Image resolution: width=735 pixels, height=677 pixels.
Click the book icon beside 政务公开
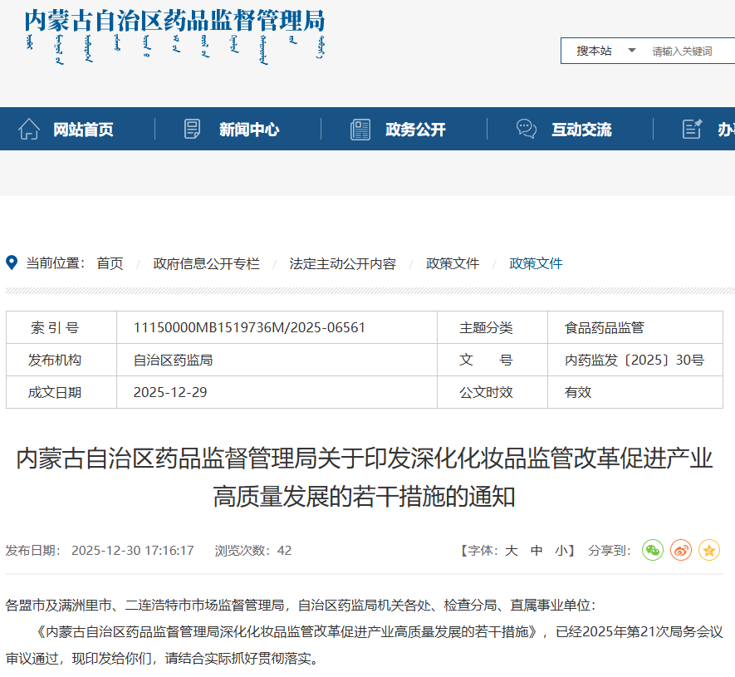pos(360,129)
